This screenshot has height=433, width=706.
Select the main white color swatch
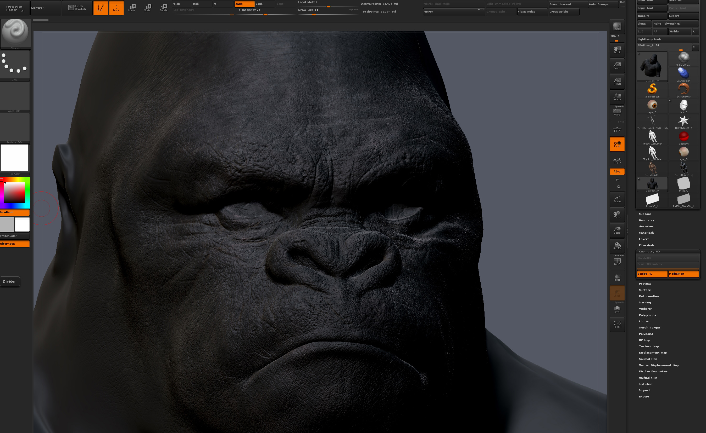click(22, 224)
